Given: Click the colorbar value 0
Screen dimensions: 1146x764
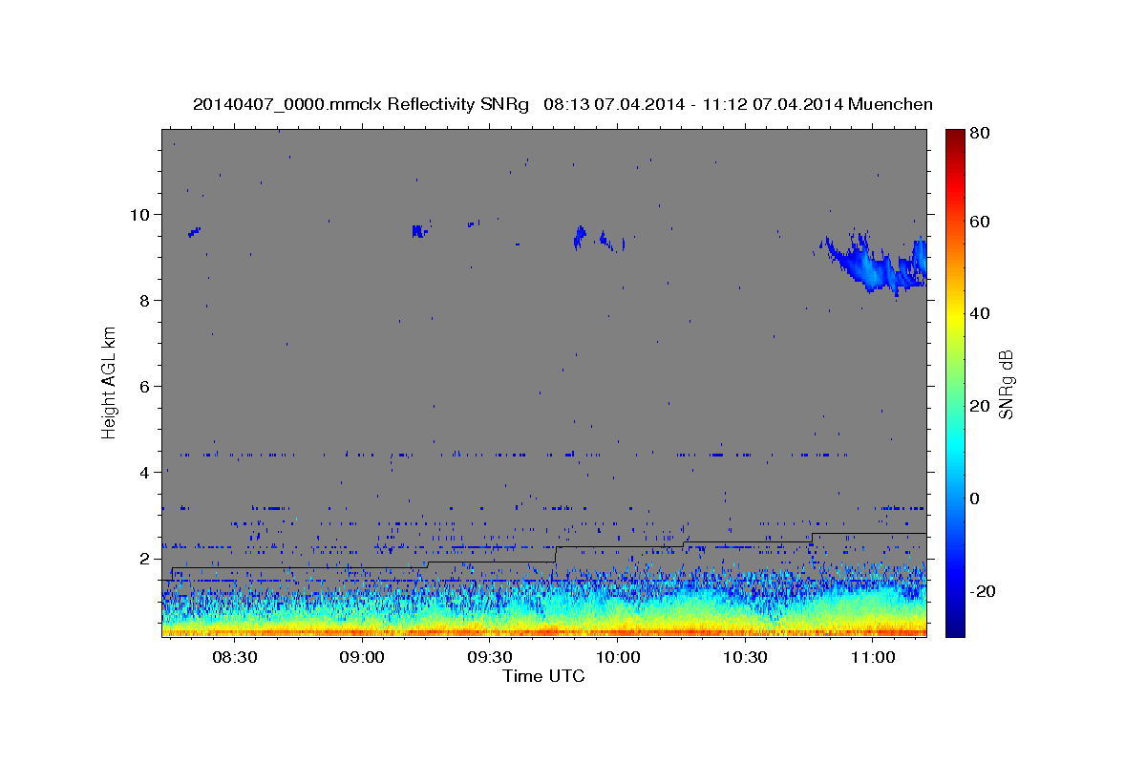Looking at the screenshot, I should tap(975, 499).
